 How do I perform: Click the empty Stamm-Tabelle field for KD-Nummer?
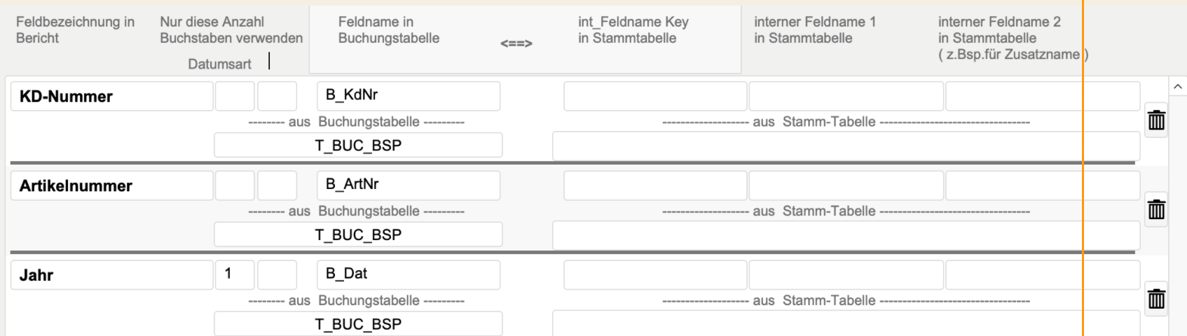(x=846, y=146)
